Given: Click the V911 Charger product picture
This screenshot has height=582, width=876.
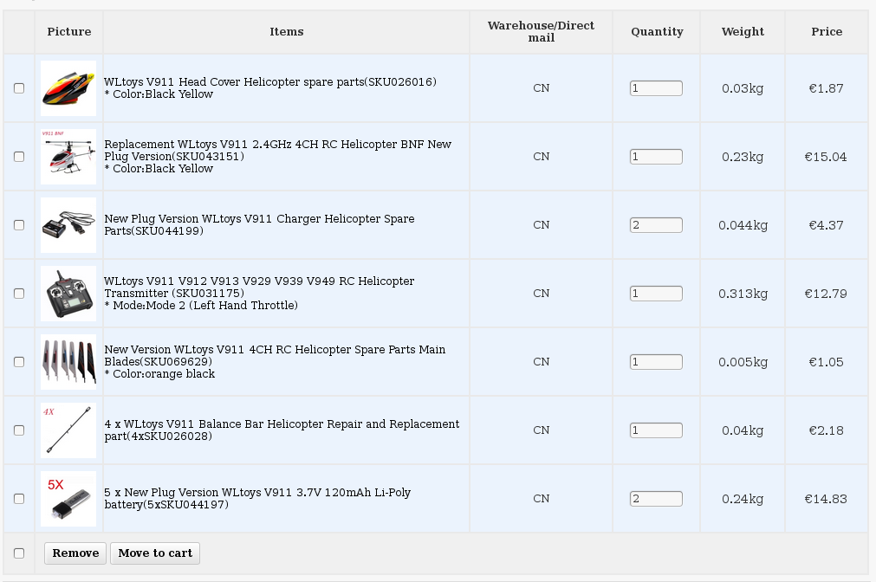Looking at the screenshot, I should pos(68,225).
